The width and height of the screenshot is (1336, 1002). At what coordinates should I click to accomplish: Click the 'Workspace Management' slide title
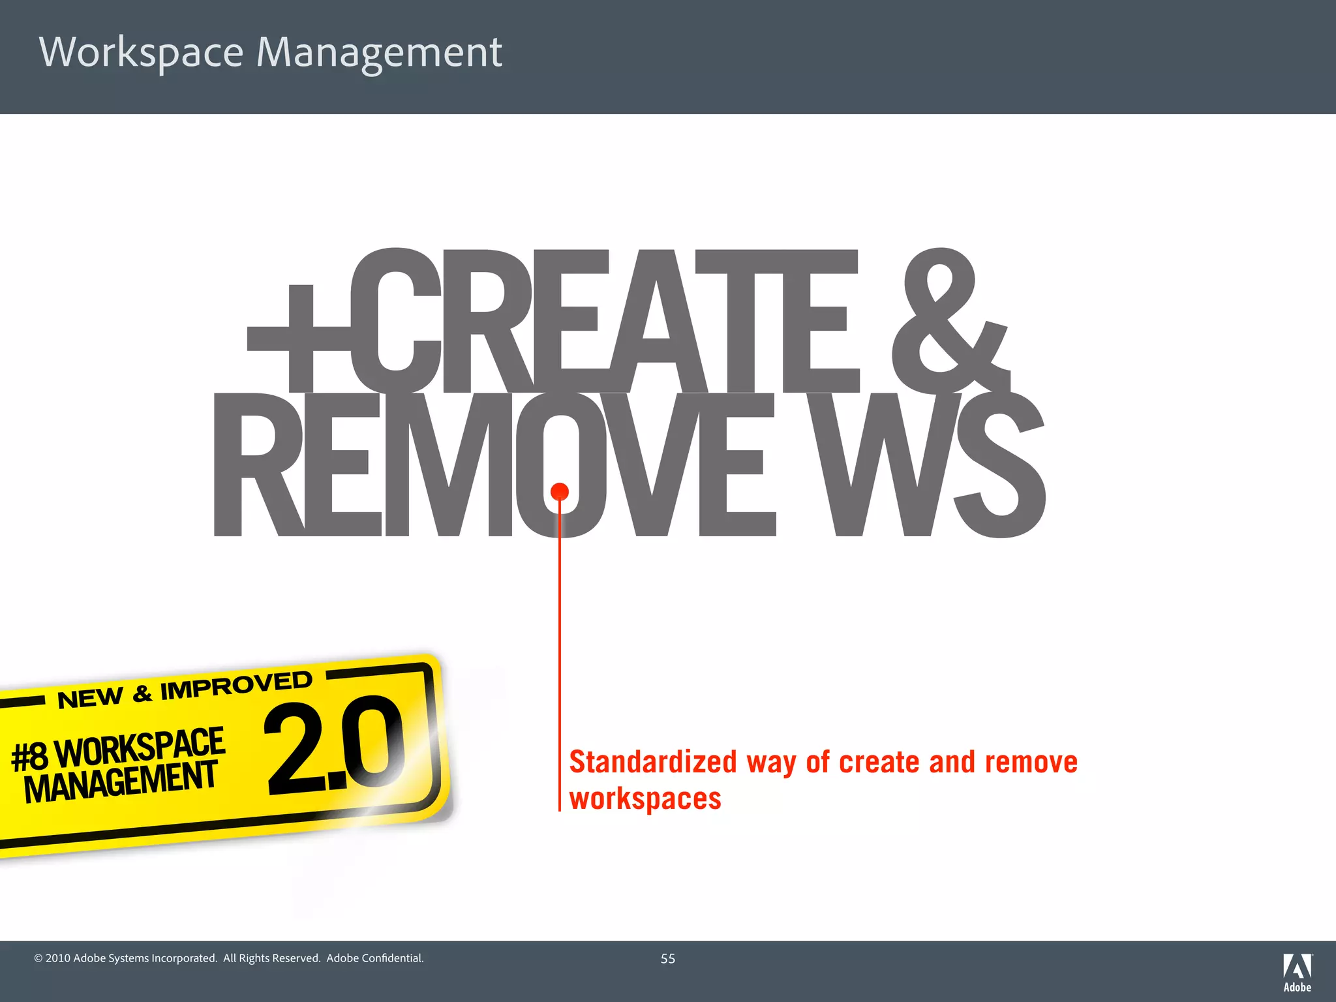click(271, 53)
